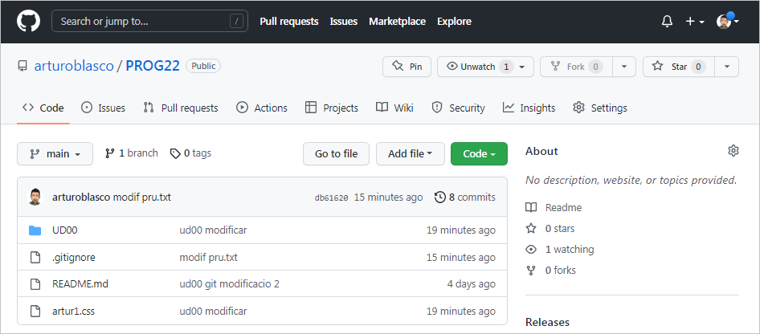Open the Actions tab
The width and height of the screenshot is (760, 334).
coord(262,108)
